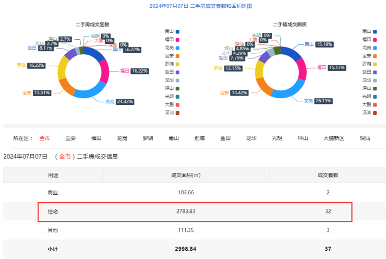Switch to the 宝安 district tab
Viewport: 386px width, 259px height.
pyautogui.click(x=70, y=138)
